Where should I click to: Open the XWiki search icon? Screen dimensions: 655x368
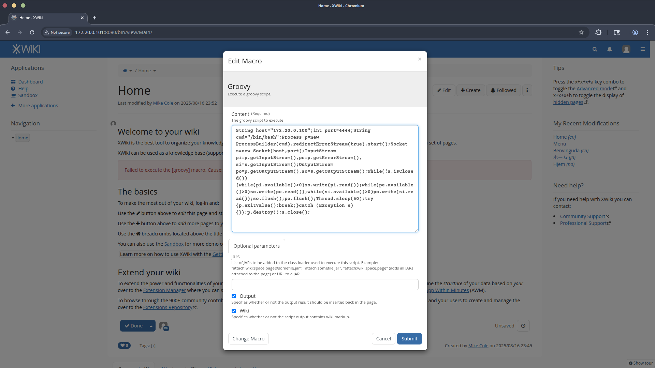pos(595,49)
